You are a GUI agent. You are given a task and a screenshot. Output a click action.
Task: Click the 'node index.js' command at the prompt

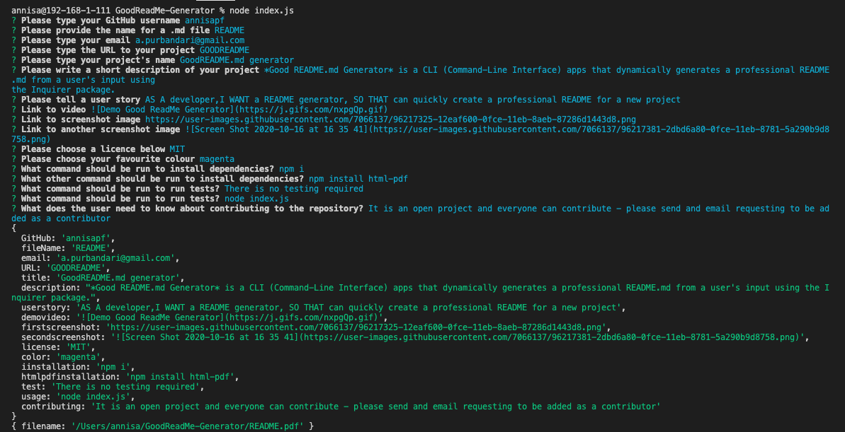(261, 10)
